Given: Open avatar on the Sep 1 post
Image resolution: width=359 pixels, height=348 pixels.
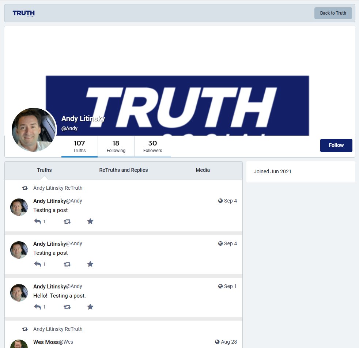Looking at the screenshot, I should pyautogui.click(x=19, y=292).
